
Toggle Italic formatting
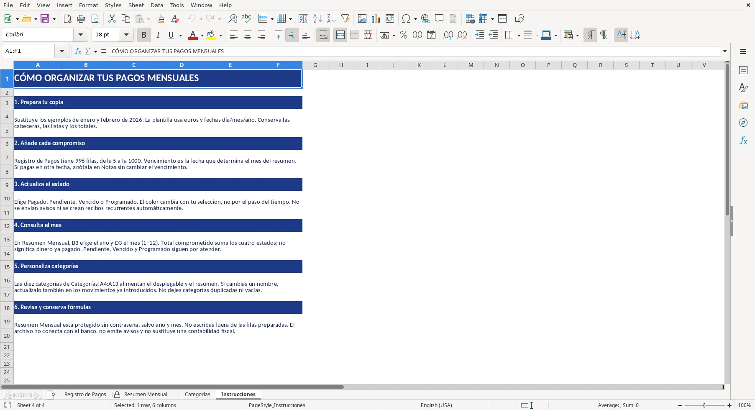click(158, 35)
